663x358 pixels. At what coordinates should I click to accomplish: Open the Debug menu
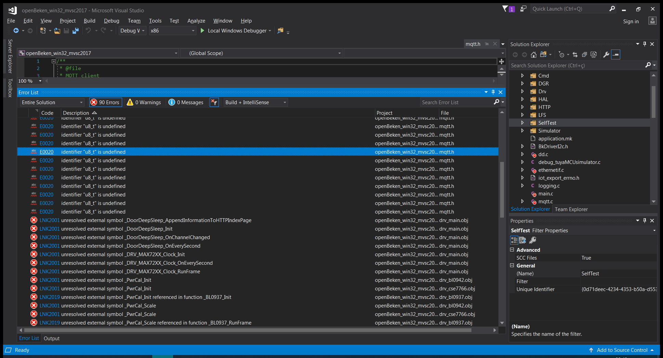click(x=112, y=21)
